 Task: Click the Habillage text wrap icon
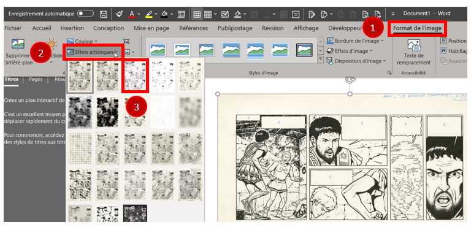click(x=443, y=51)
